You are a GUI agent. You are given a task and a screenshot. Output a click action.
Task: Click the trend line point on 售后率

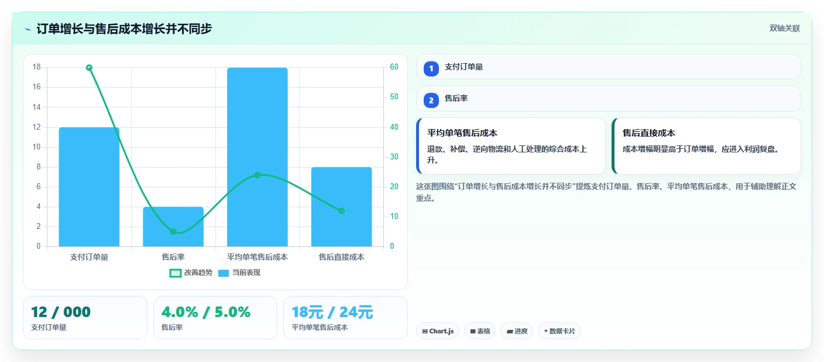pyautogui.click(x=173, y=232)
